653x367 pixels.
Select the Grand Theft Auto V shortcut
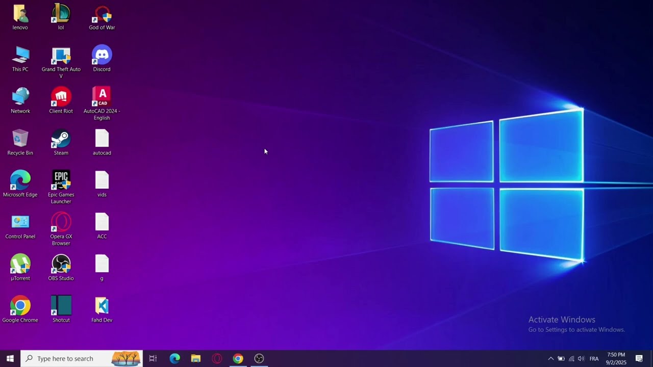[x=61, y=63]
